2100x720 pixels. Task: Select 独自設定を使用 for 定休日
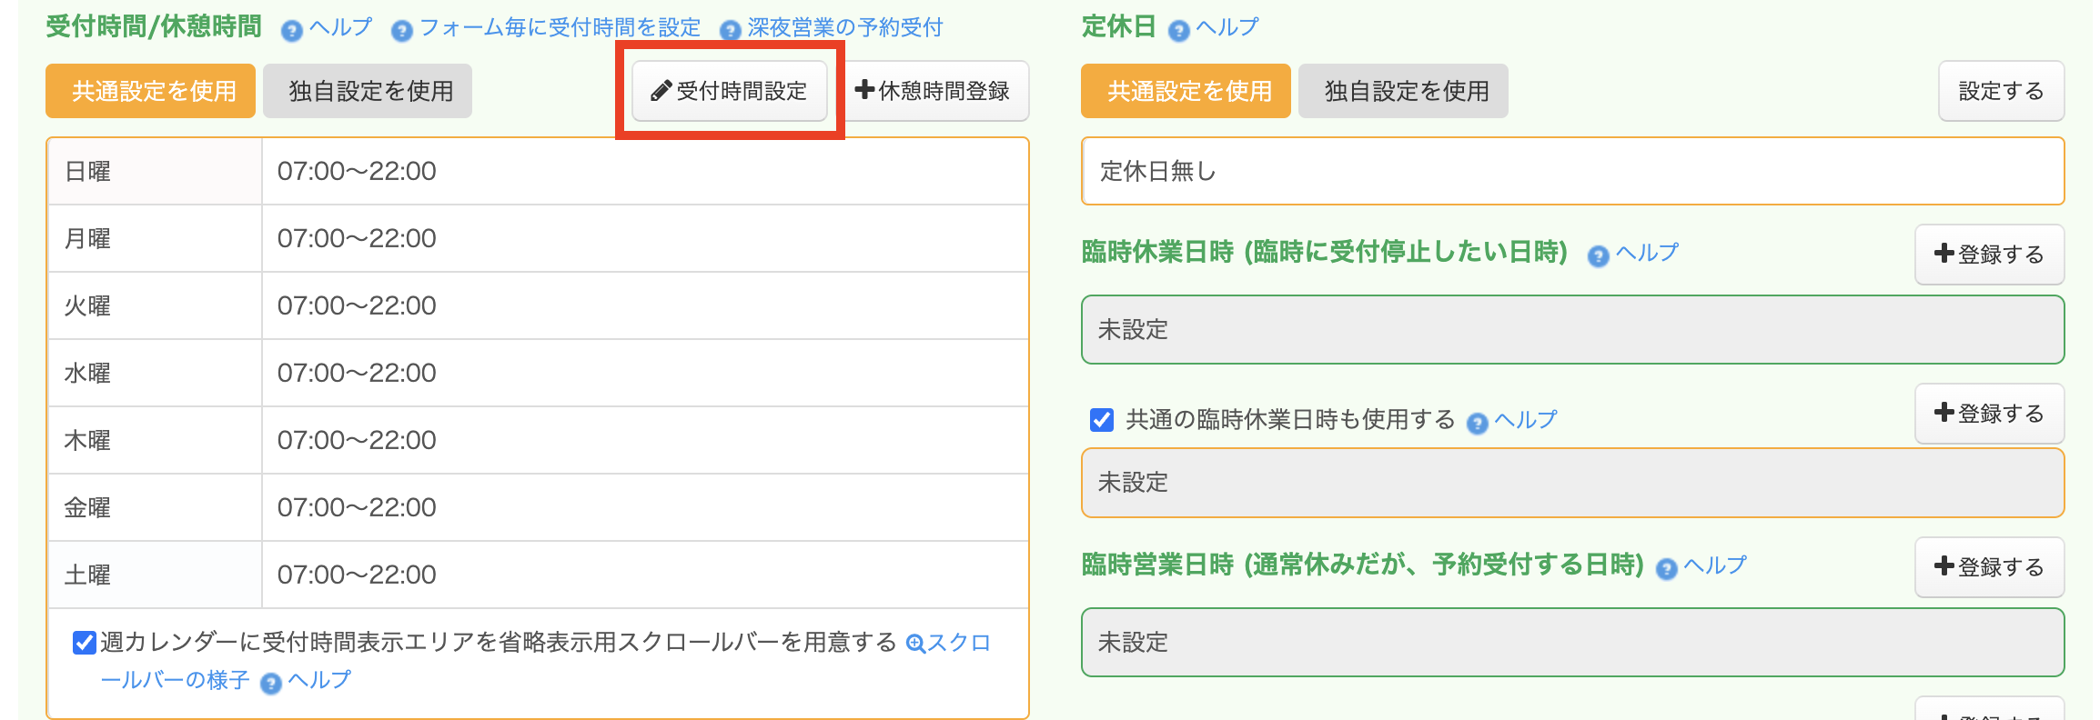(x=1404, y=91)
